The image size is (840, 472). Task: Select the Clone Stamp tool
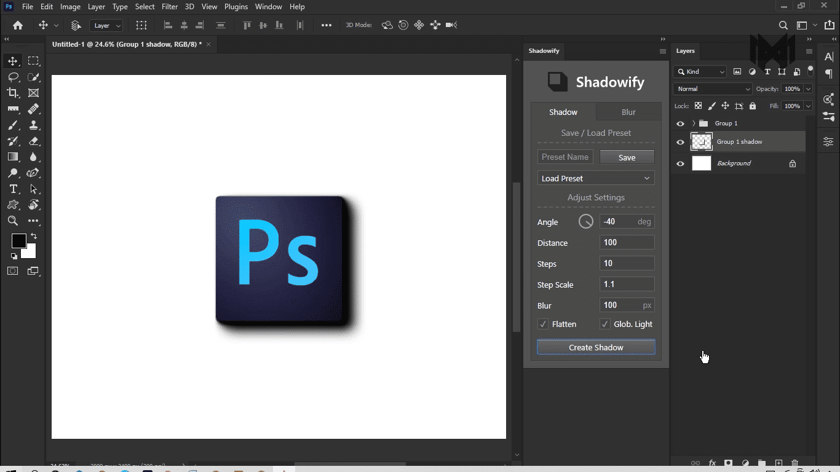pos(33,125)
